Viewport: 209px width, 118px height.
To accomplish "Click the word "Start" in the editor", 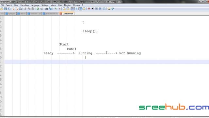I will 64,44.
